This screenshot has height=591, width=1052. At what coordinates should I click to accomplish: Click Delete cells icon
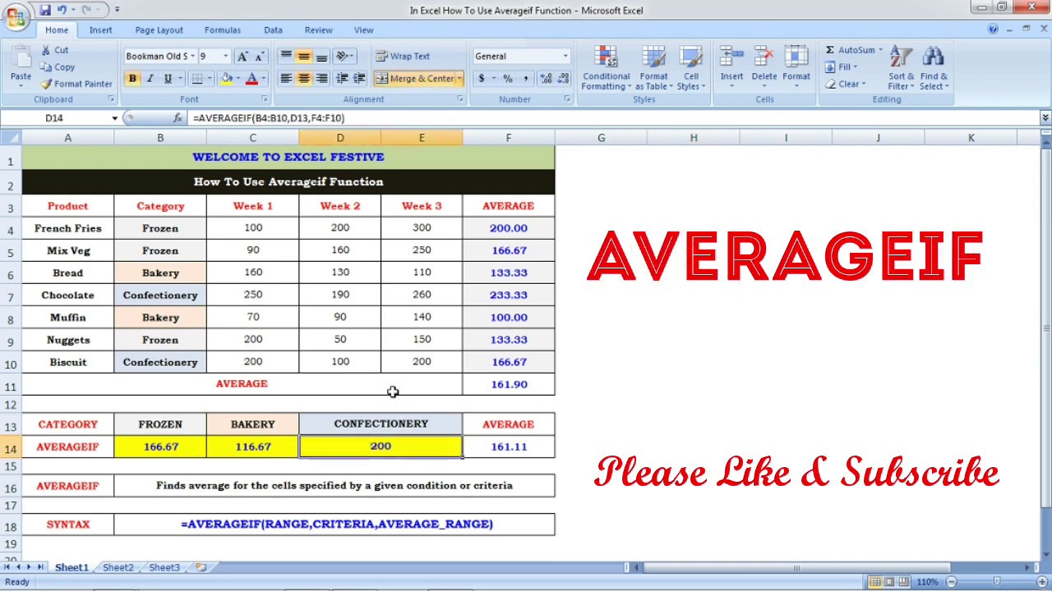point(764,57)
